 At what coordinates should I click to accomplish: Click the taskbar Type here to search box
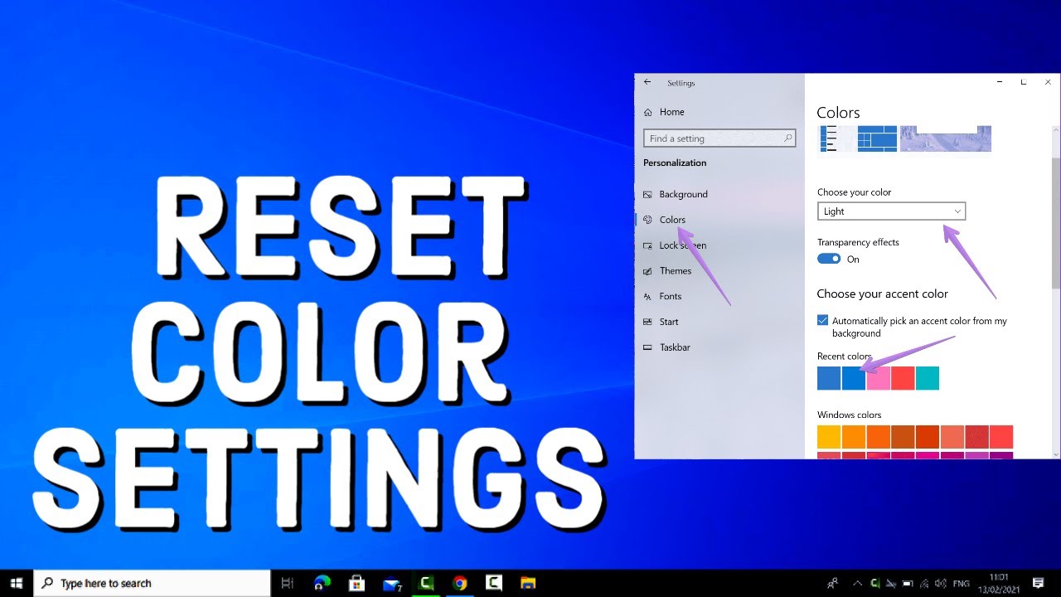coord(151,584)
